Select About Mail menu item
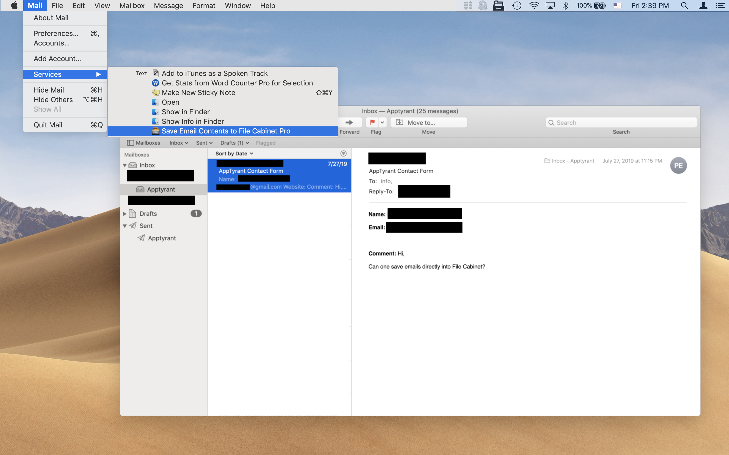 pyautogui.click(x=65, y=18)
